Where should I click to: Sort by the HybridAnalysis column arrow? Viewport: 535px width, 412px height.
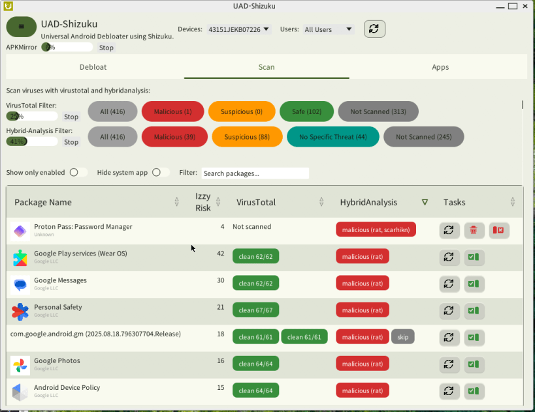click(x=425, y=202)
